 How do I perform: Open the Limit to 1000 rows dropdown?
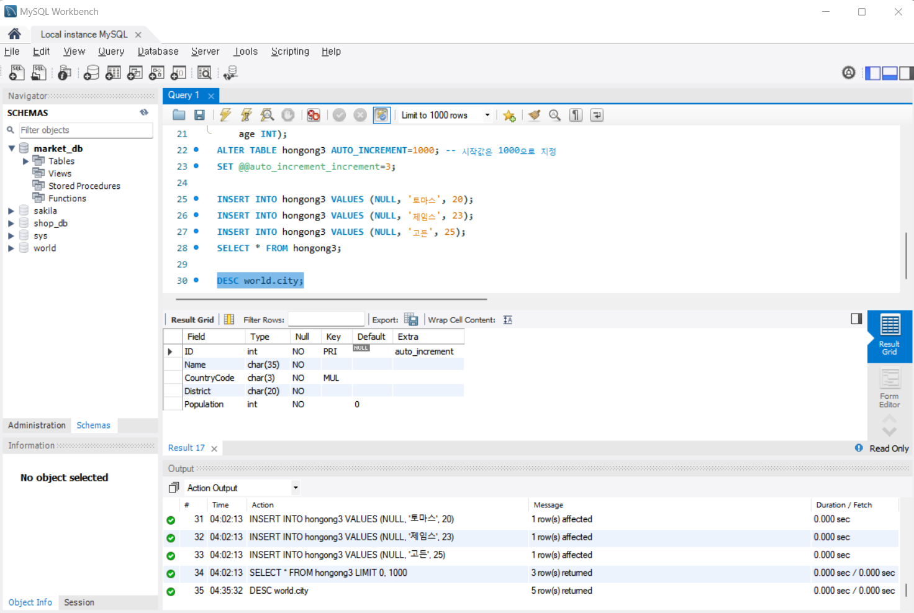(x=487, y=115)
